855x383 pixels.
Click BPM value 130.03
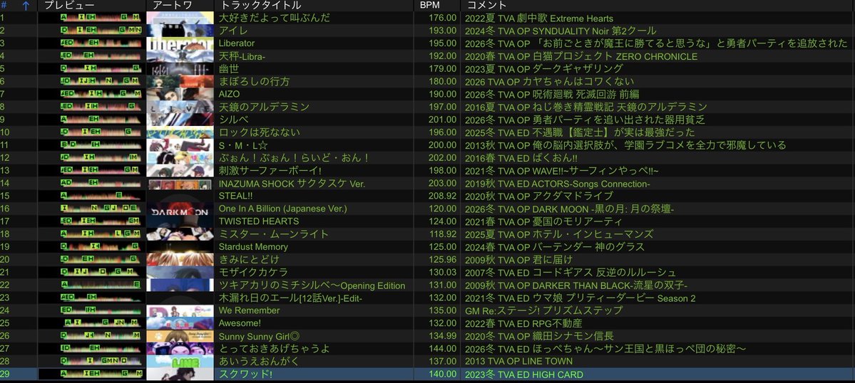coord(443,273)
